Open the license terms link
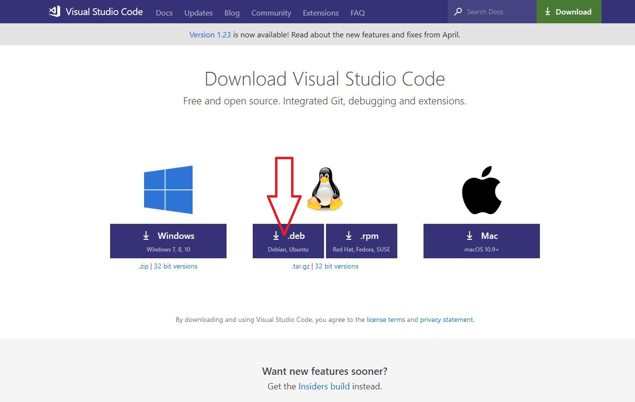The image size is (635, 402). (x=386, y=319)
